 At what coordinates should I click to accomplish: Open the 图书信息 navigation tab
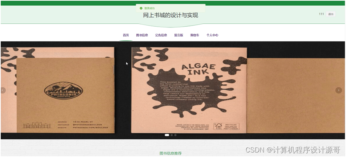click(142, 35)
